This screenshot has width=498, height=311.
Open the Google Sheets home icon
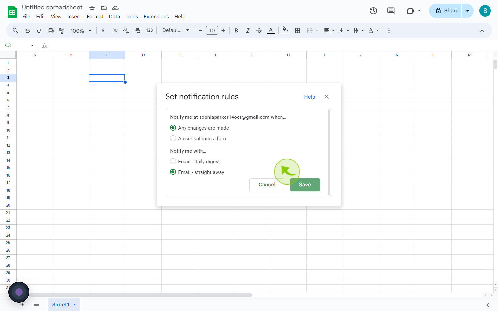click(x=12, y=12)
